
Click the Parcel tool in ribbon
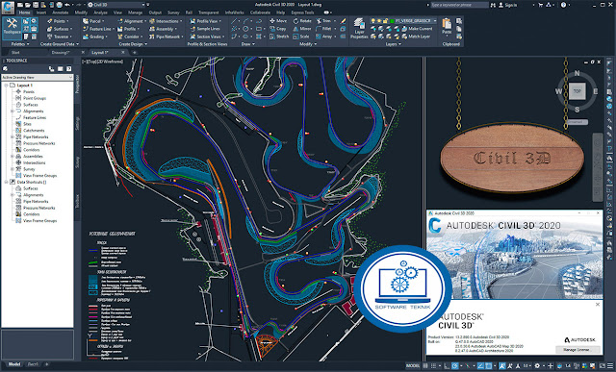93,21
